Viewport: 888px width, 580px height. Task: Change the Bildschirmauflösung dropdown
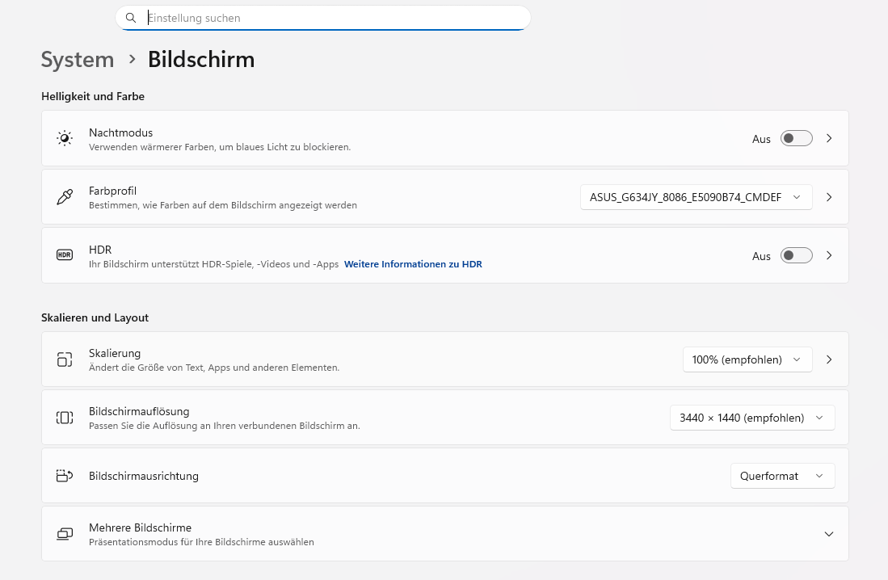pos(751,418)
